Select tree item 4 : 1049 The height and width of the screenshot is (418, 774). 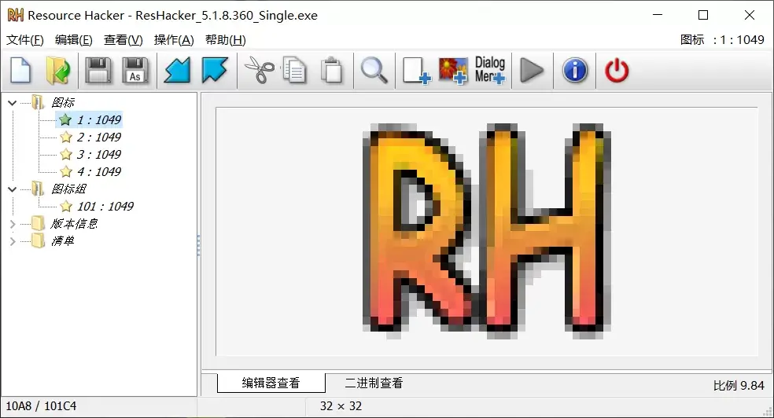pos(99,171)
